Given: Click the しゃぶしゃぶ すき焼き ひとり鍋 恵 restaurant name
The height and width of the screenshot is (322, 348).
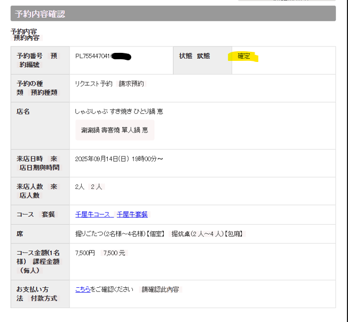Looking at the screenshot, I should [x=119, y=112].
